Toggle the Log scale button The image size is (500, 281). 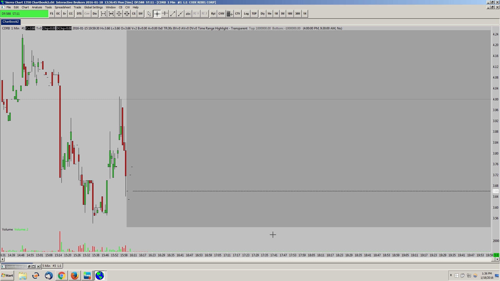[246, 14]
